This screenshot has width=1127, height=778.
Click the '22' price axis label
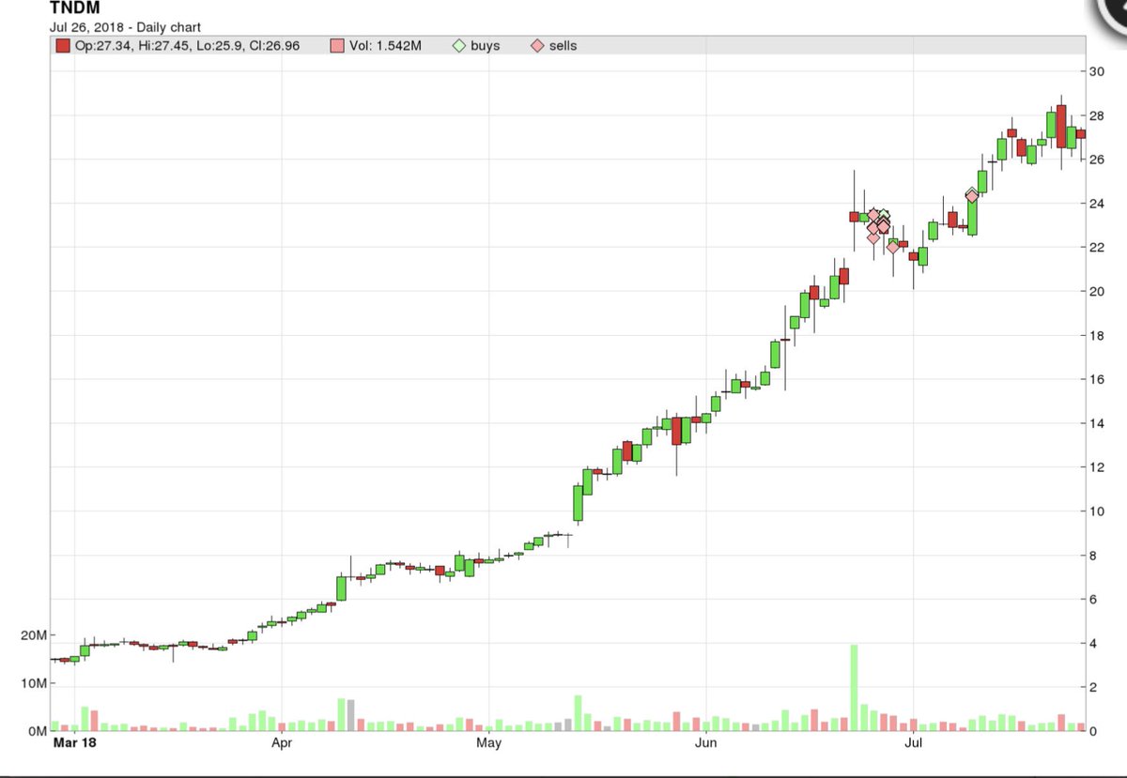1096,247
